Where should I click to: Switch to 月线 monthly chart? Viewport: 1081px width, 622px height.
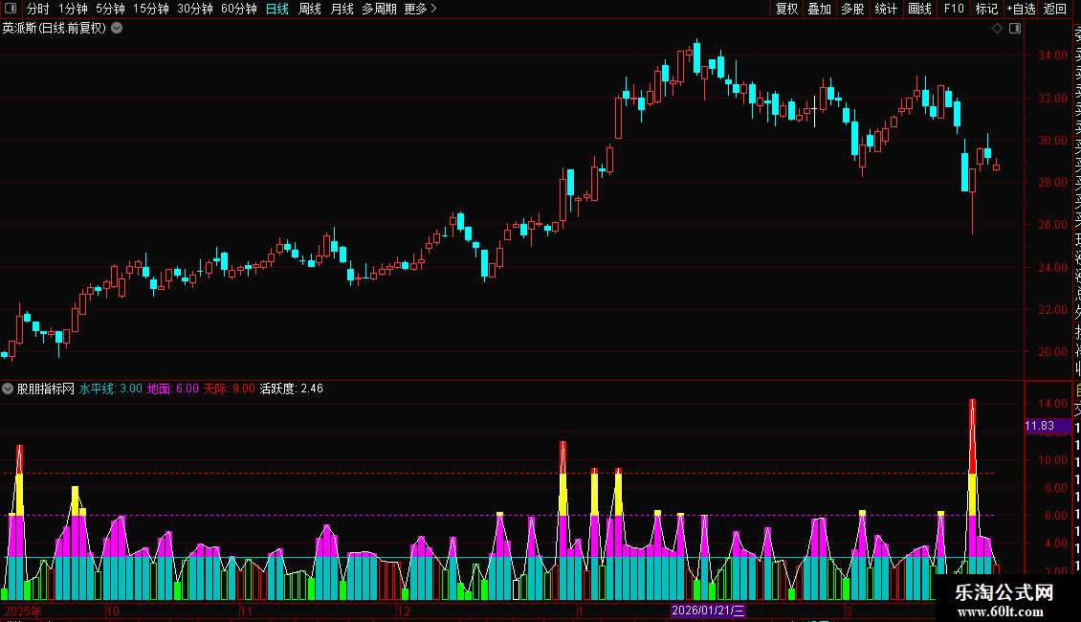point(342,9)
